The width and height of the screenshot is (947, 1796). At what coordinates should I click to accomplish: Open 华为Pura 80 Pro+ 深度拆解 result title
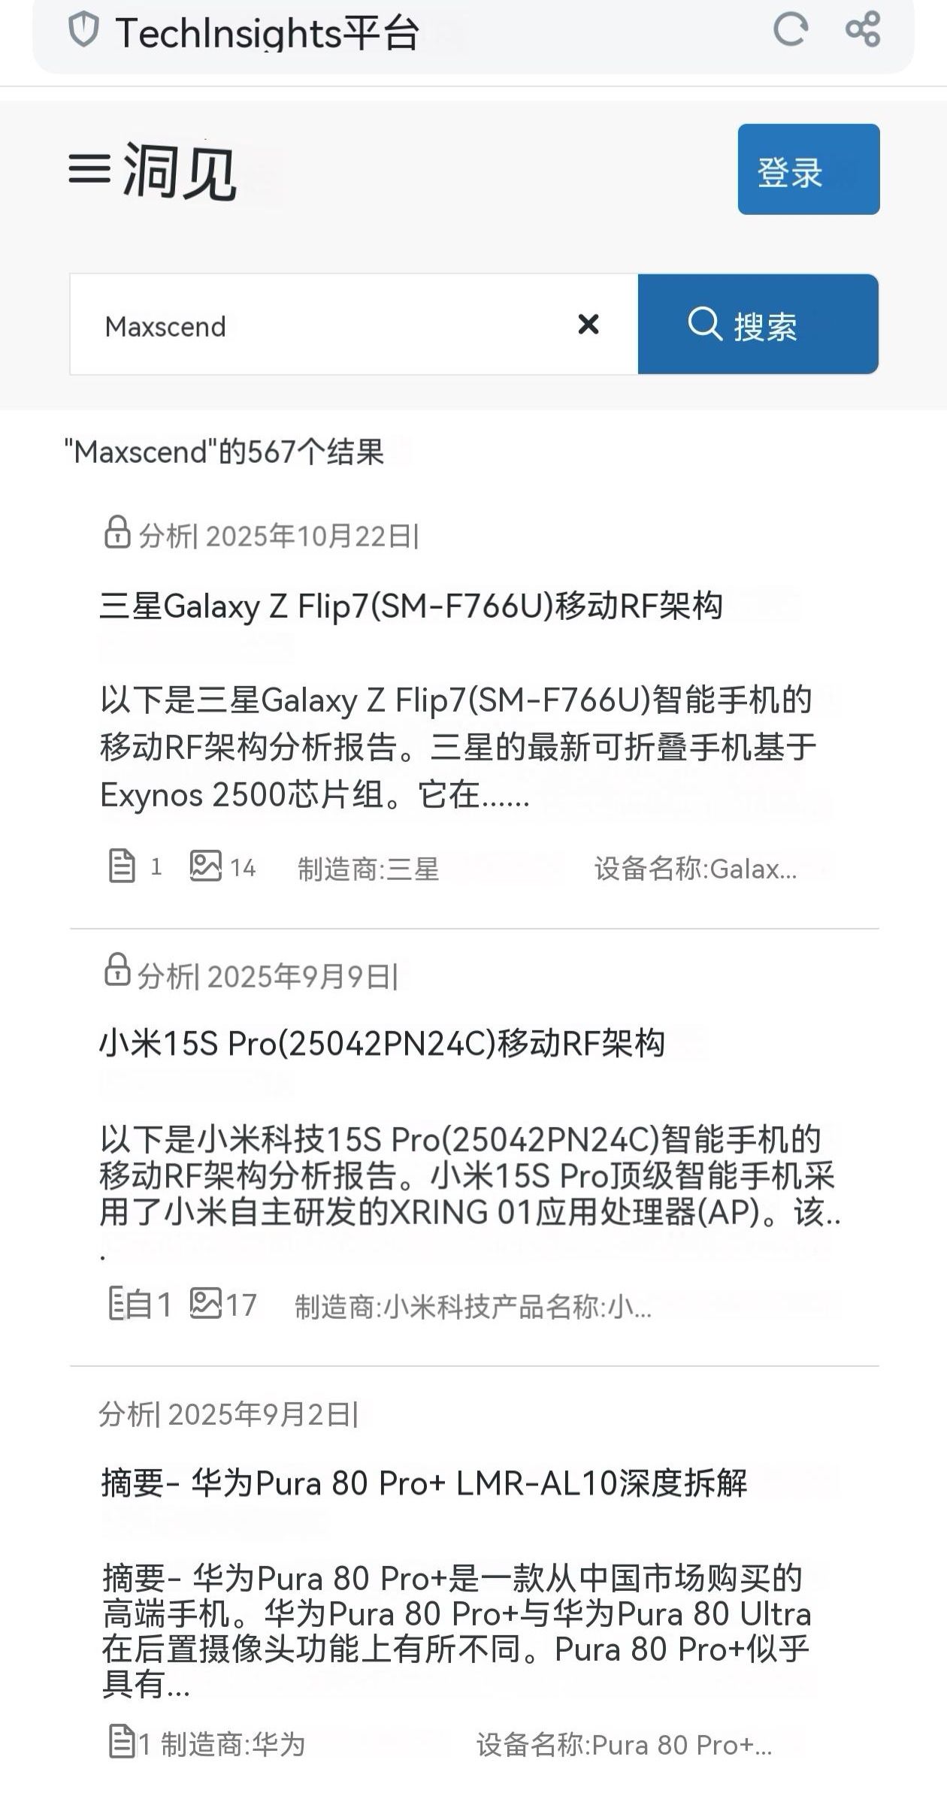tap(425, 1483)
